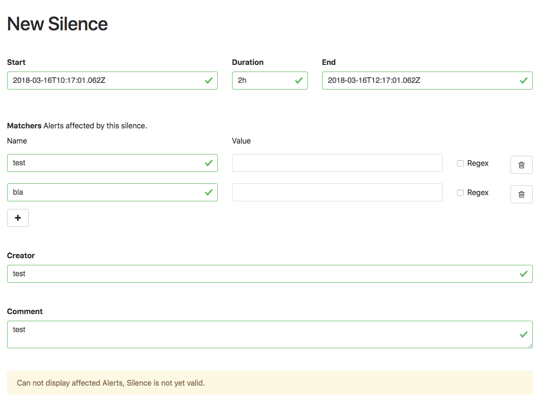Image resolution: width=547 pixels, height=406 pixels.
Task: Click the empty Value field for 'test' matcher
Action: [x=337, y=163]
